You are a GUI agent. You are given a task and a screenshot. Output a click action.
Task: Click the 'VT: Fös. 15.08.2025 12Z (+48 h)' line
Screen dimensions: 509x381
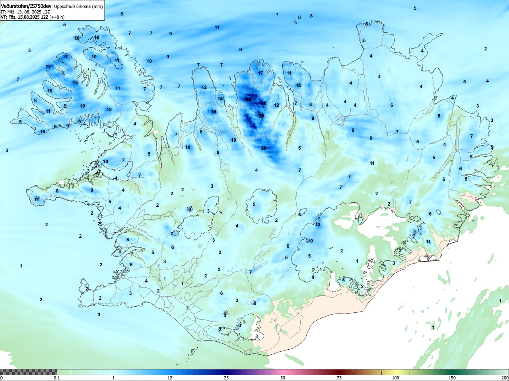point(33,17)
